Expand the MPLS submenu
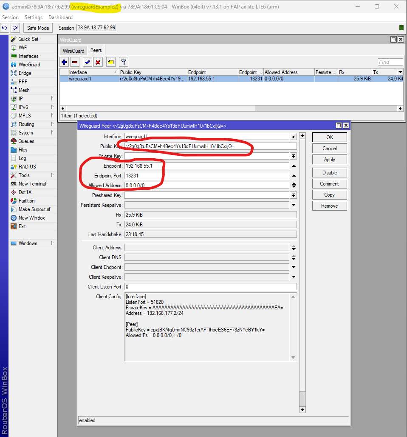Viewport: 407px width, 437px height. coord(52,116)
